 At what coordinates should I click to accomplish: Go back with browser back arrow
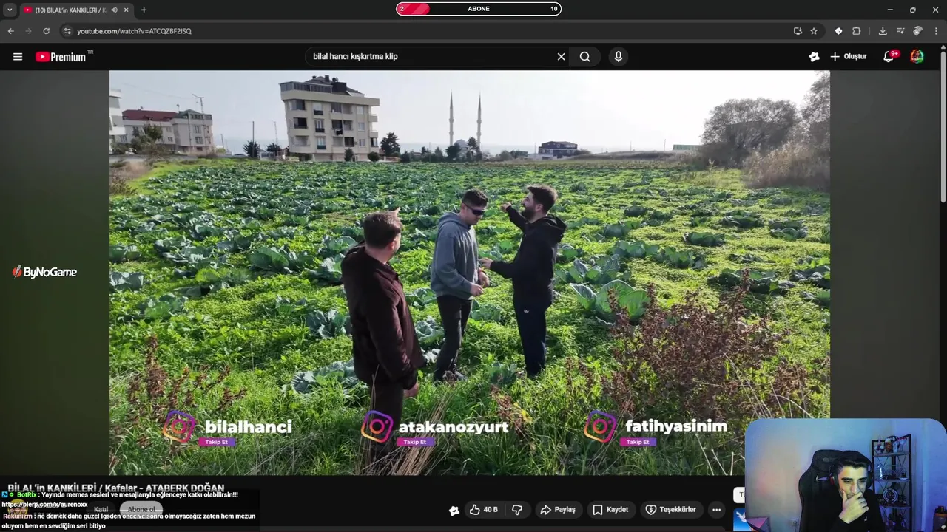(10, 31)
